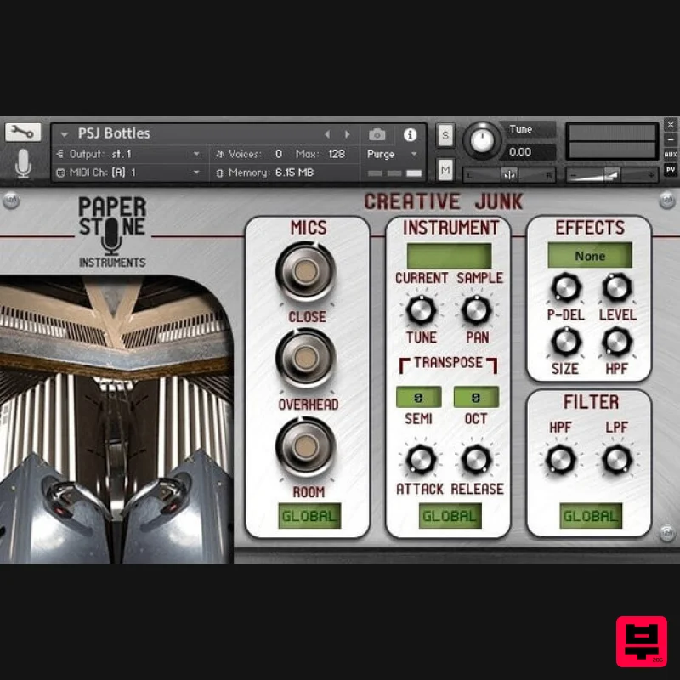
Task: Click the SEMI transpose value display
Action: coord(419,397)
